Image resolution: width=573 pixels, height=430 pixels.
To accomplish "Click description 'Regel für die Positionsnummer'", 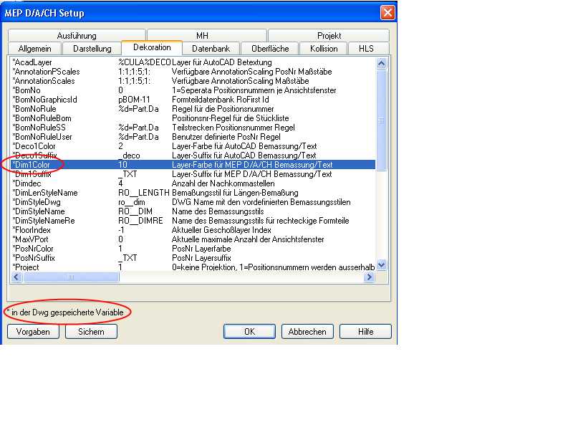I will pos(223,109).
